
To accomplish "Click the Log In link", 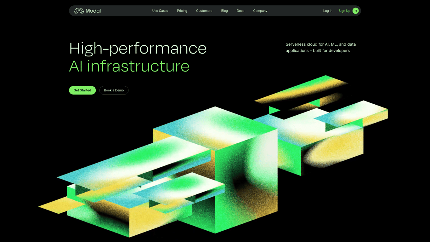I will tap(328, 11).
